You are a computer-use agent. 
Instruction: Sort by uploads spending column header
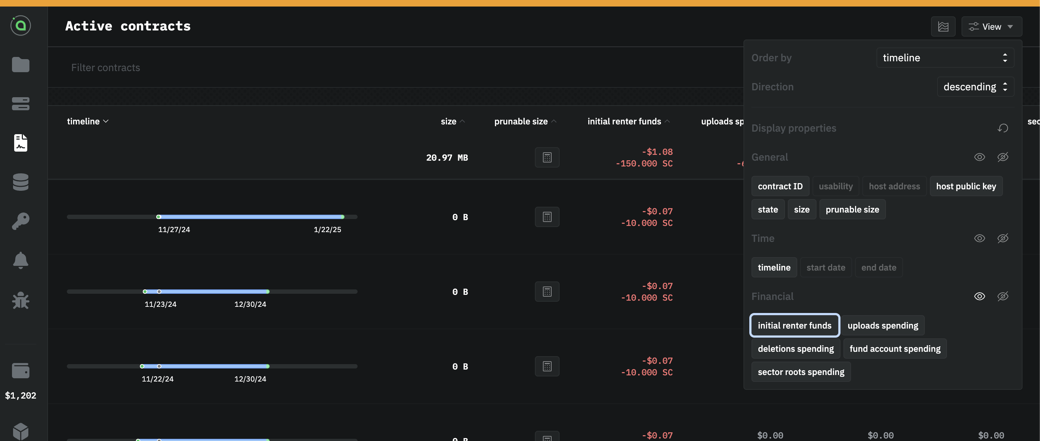click(x=722, y=121)
